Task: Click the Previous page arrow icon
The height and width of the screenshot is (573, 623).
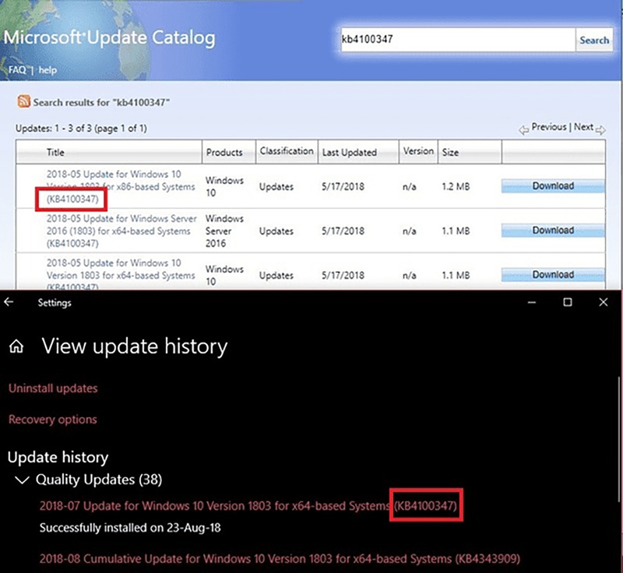Action: click(x=523, y=130)
